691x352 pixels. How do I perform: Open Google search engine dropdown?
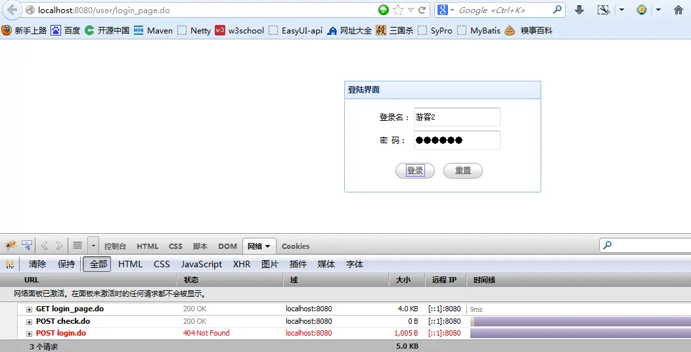(452, 10)
